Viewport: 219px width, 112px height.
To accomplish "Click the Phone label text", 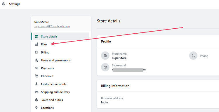I will [x=204, y=56].
